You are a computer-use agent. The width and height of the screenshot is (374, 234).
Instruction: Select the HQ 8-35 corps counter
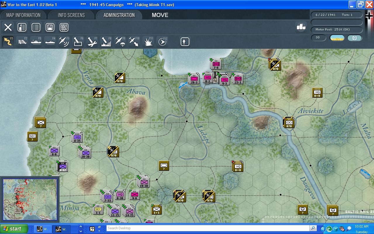click(x=77, y=137)
